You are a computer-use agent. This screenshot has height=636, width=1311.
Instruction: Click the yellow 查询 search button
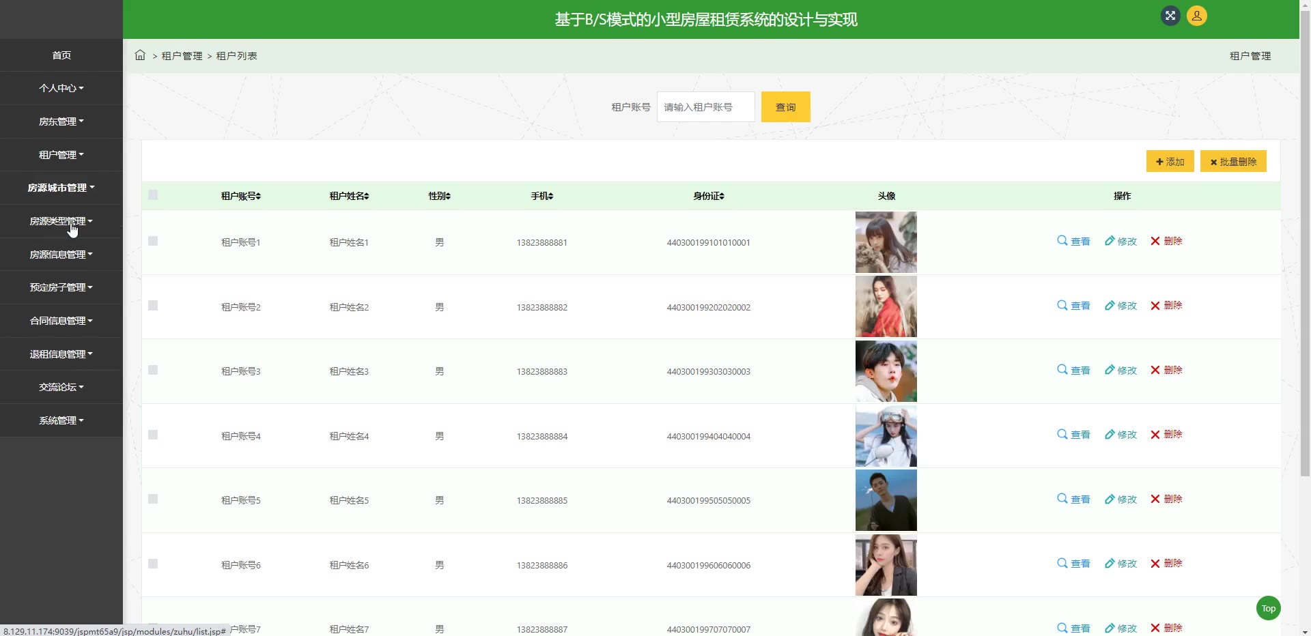click(785, 107)
